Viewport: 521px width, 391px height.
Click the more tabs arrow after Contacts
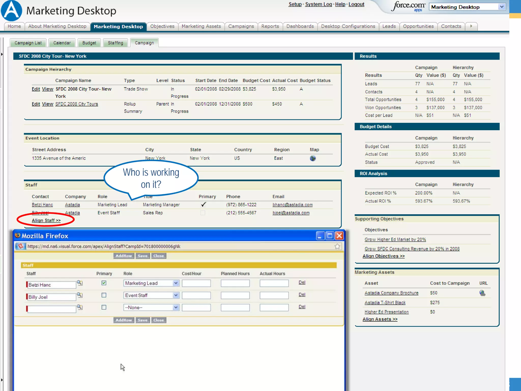(471, 26)
